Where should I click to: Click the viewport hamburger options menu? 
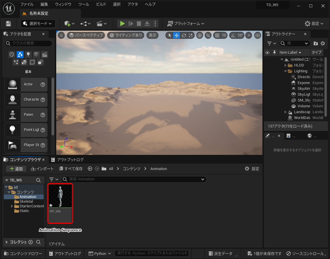(x=61, y=35)
